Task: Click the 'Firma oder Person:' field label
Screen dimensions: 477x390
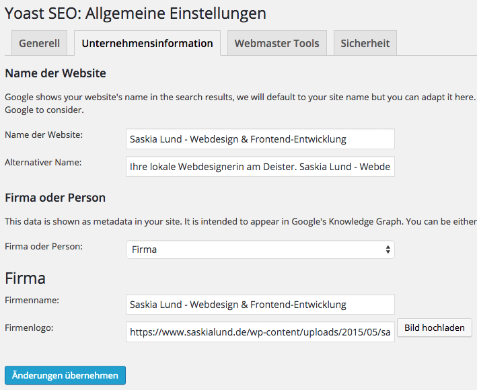Action: pyautogui.click(x=44, y=246)
